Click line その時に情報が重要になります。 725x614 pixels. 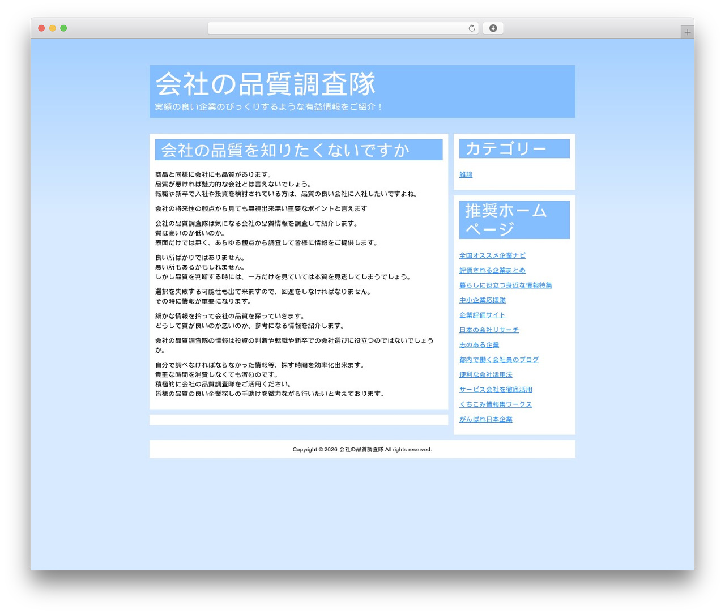[203, 301]
